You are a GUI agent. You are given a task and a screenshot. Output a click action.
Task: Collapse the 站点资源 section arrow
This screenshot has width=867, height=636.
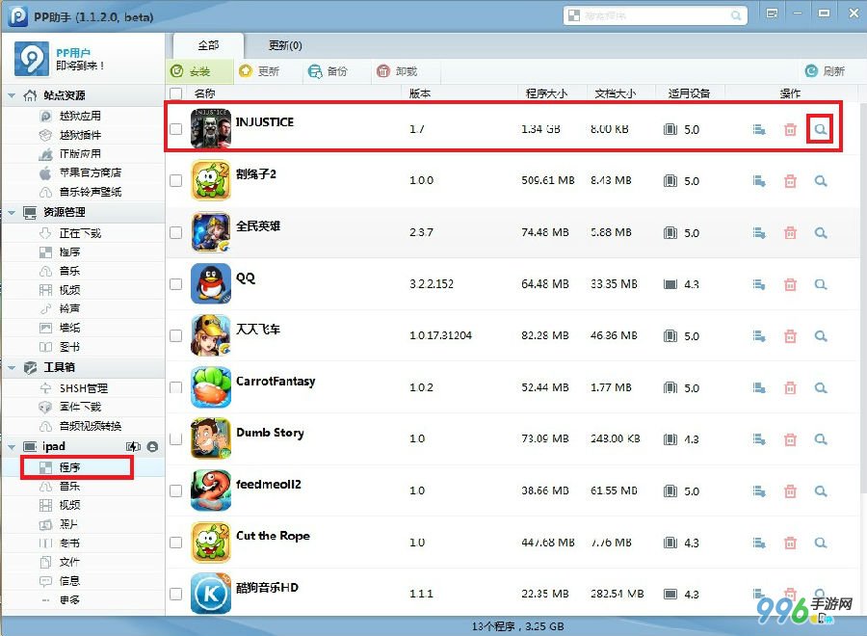pyautogui.click(x=12, y=95)
